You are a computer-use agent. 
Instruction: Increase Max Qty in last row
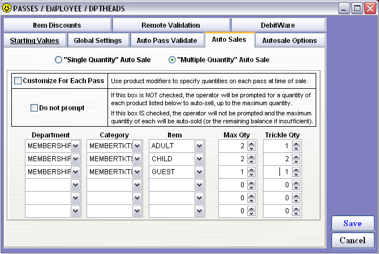[x=251, y=209]
